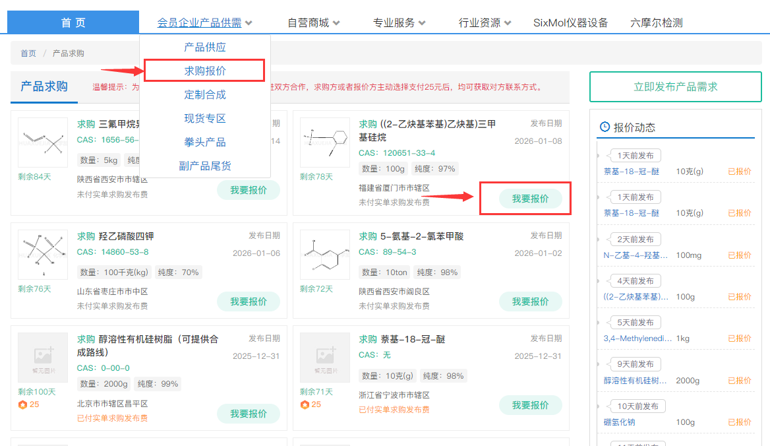
Task: Click the 首页 breadcrumb link
Action: click(x=28, y=53)
